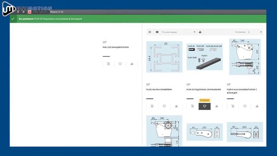Click the site address in the browser bar
The height and width of the screenshot is (156, 277).
[x=40, y=12]
